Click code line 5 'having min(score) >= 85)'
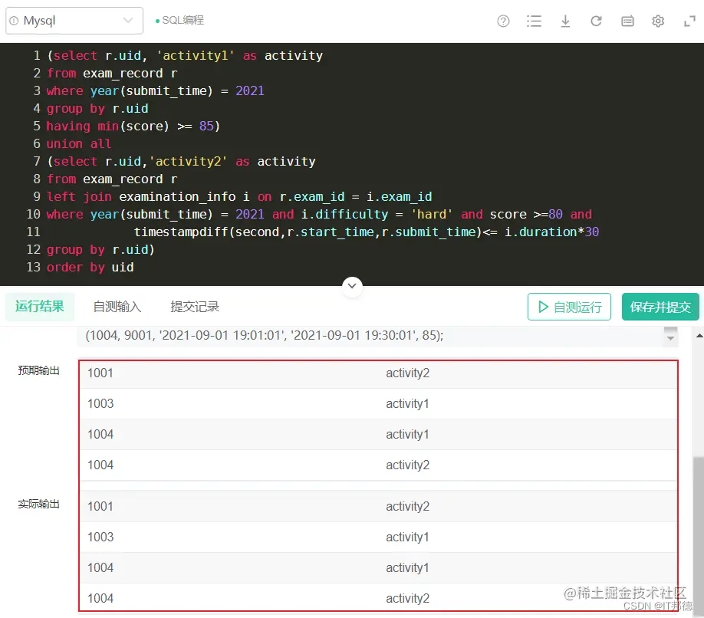 pyautogui.click(x=133, y=126)
